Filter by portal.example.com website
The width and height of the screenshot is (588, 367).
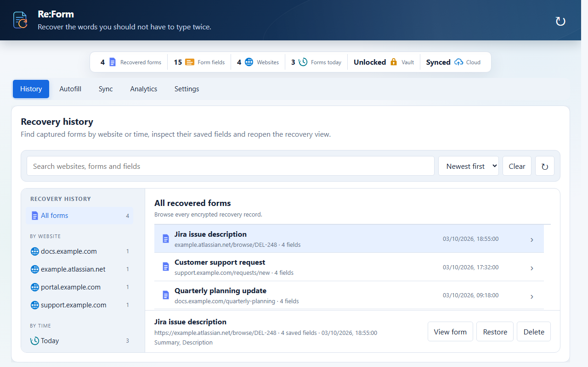(80, 287)
